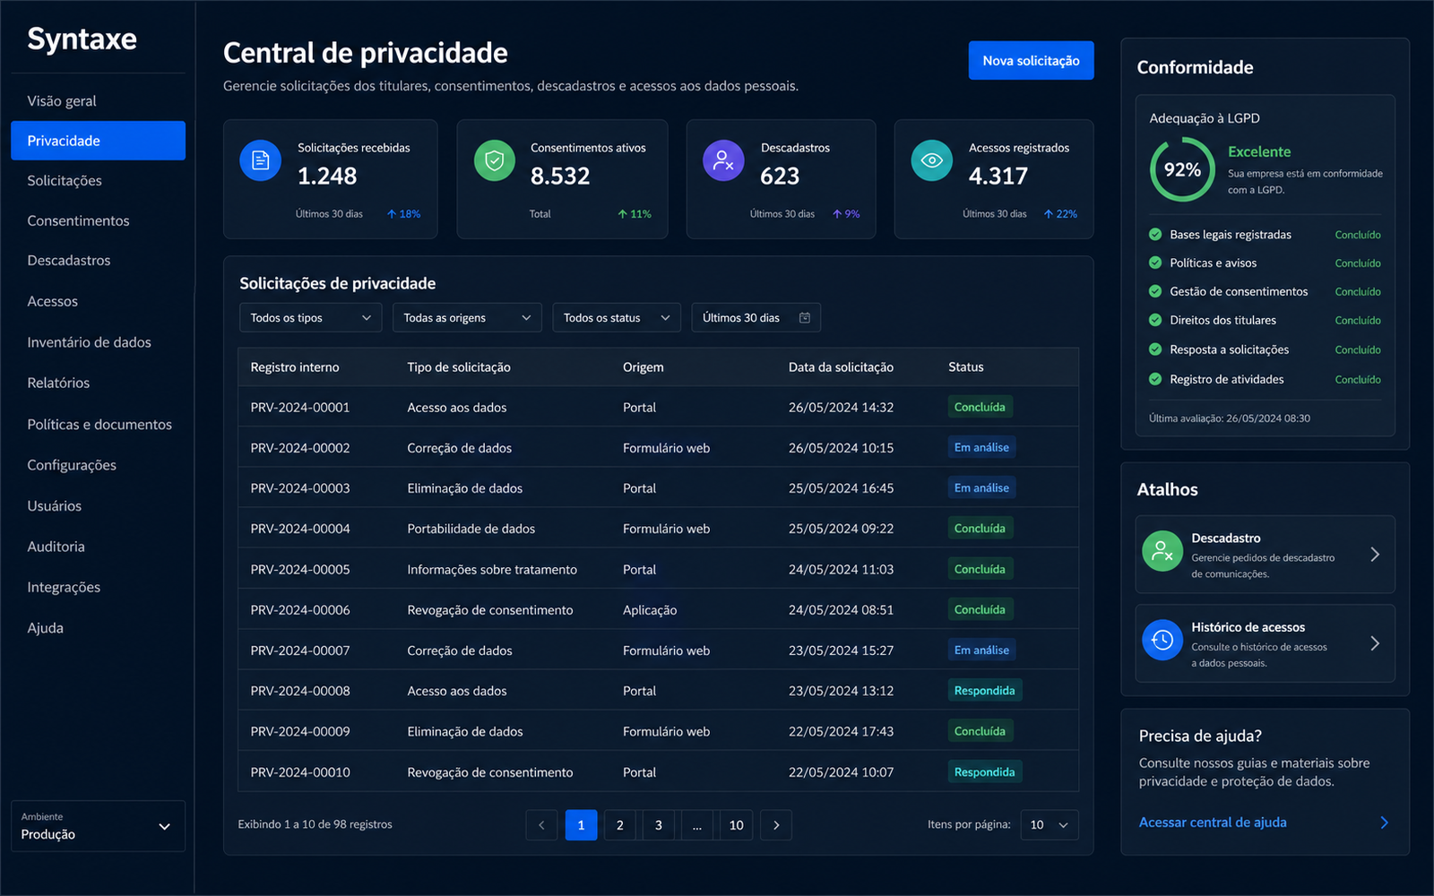Go to page 3 of results
The image size is (1434, 896).
[659, 825]
